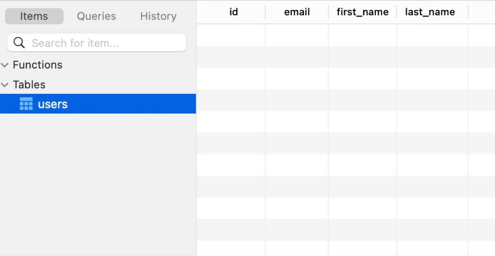Select the Tables group label
The width and height of the screenshot is (495, 256).
point(29,85)
